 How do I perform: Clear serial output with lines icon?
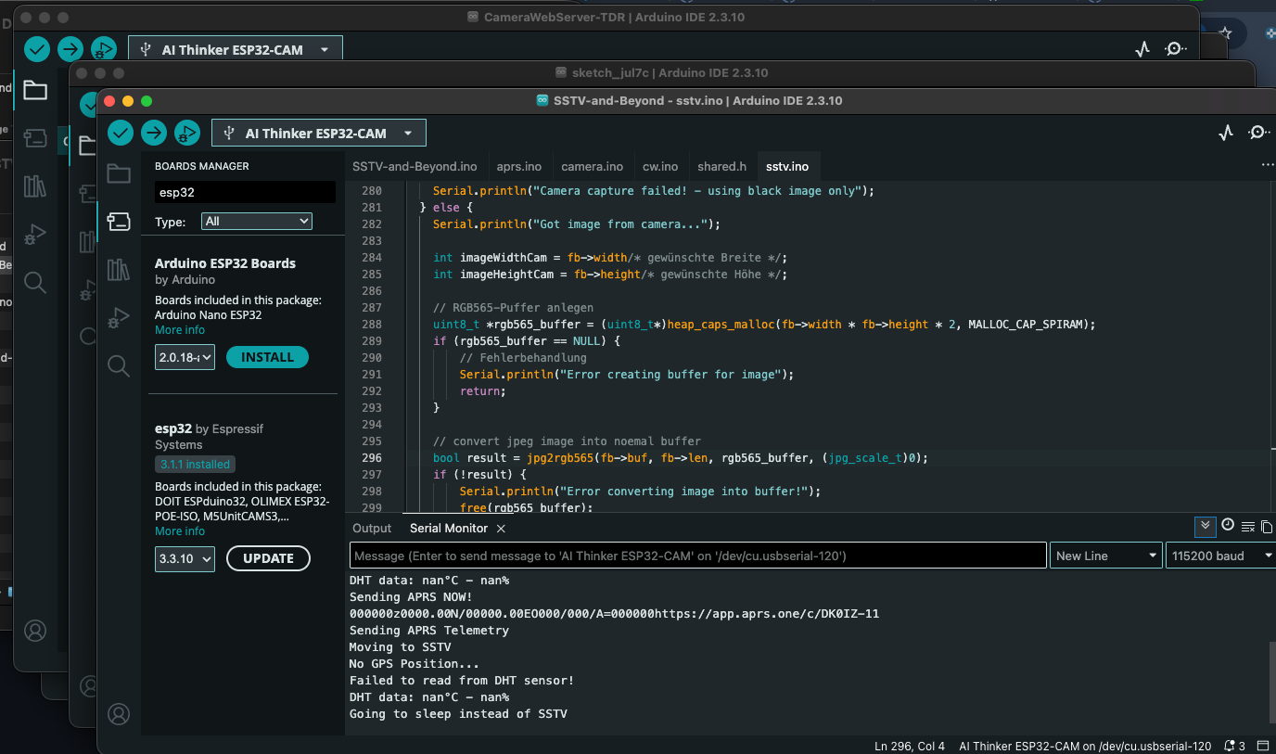pyautogui.click(x=1247, y=527)
